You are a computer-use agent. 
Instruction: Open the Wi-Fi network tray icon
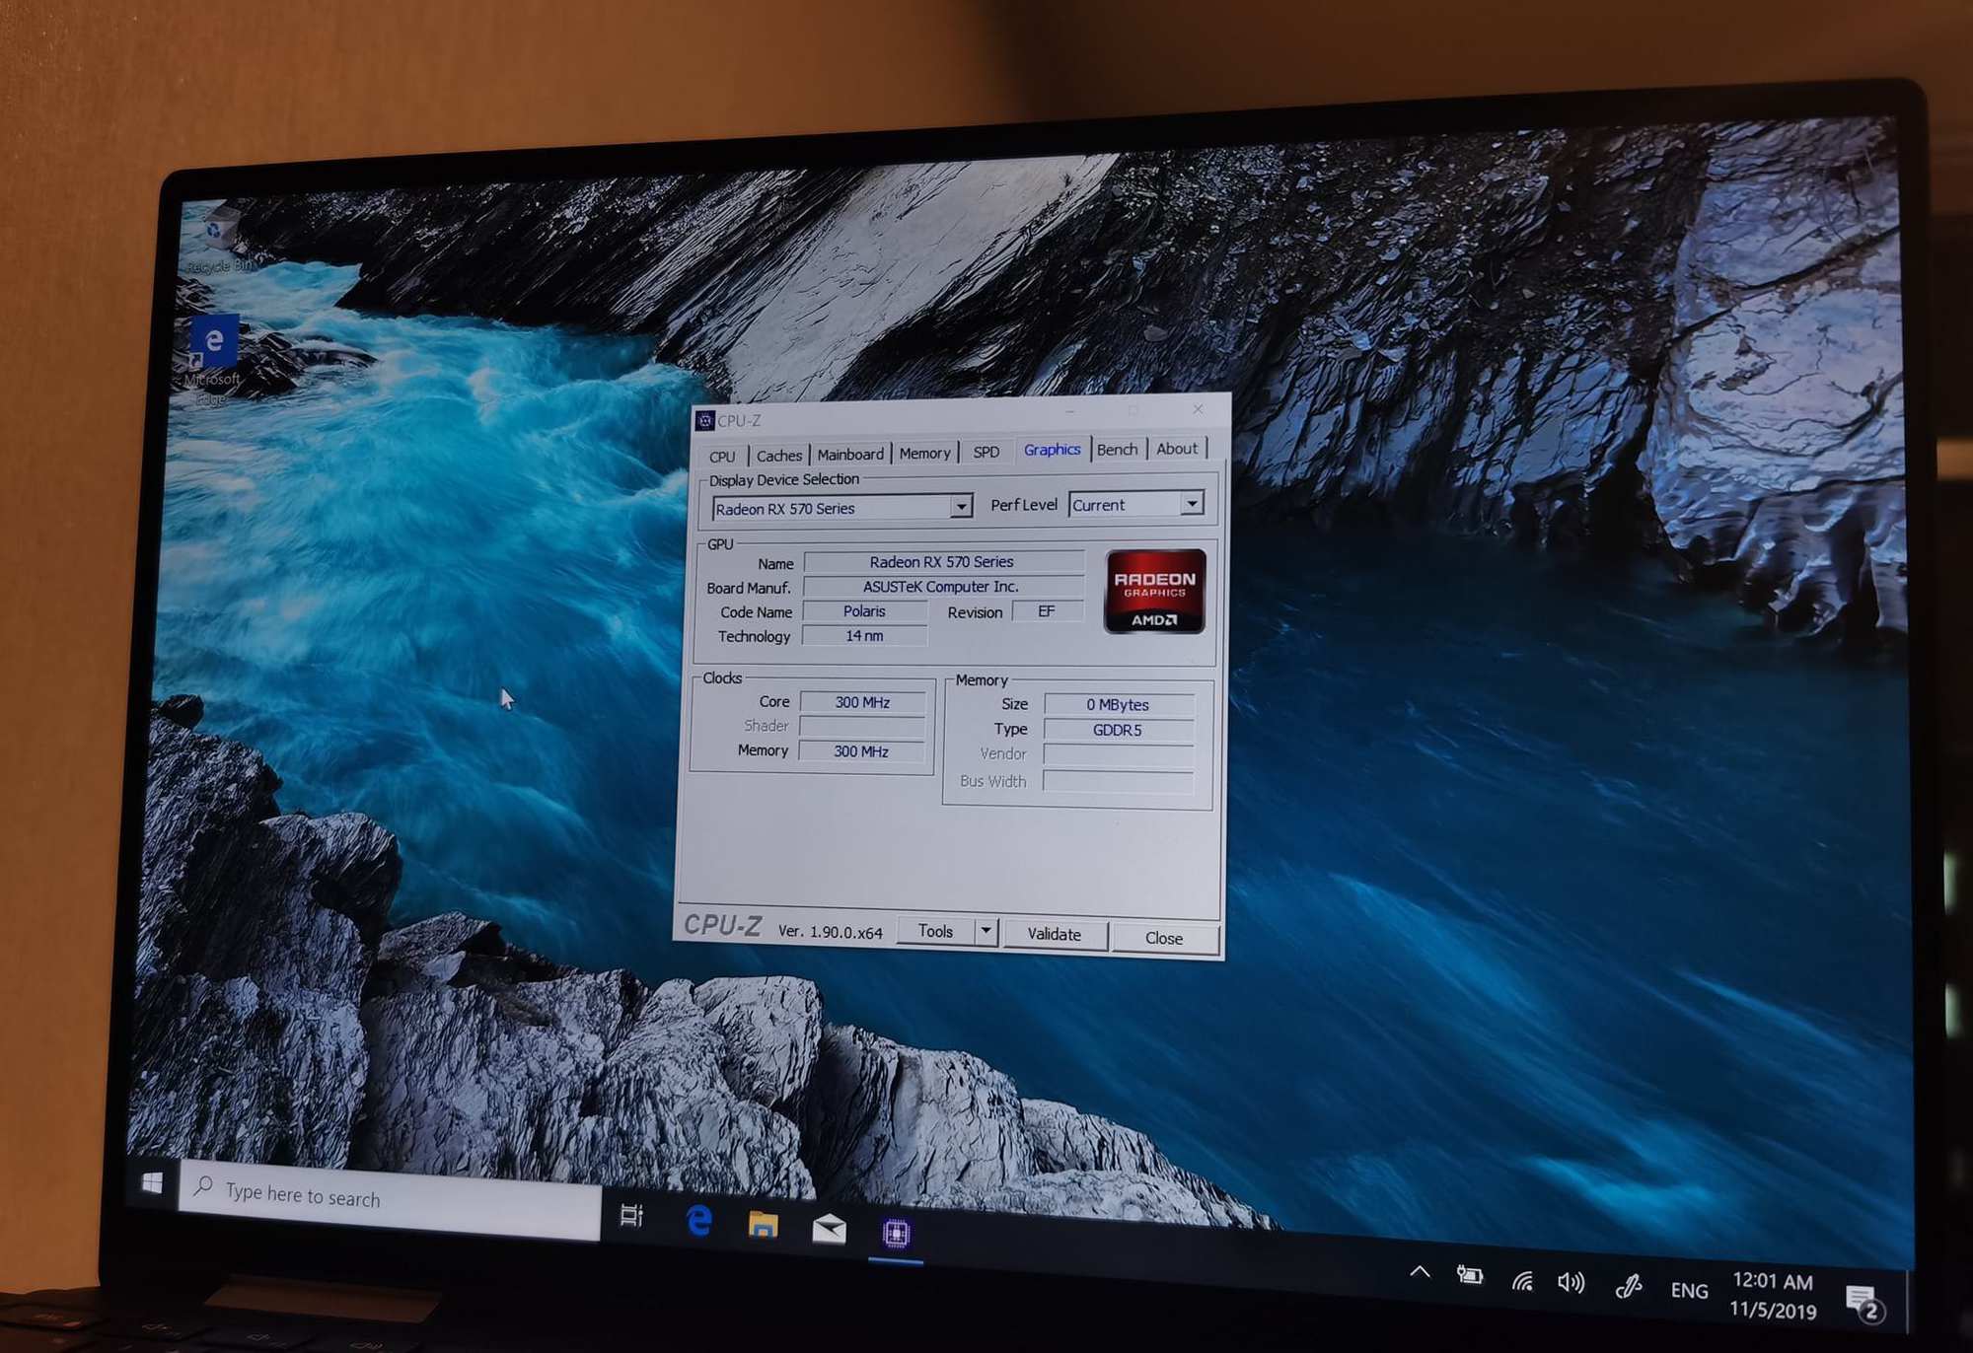click(1522, 1280)
